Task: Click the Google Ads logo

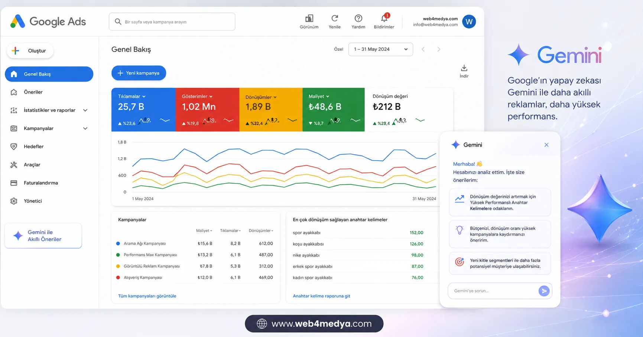Action: pos(48,22)
